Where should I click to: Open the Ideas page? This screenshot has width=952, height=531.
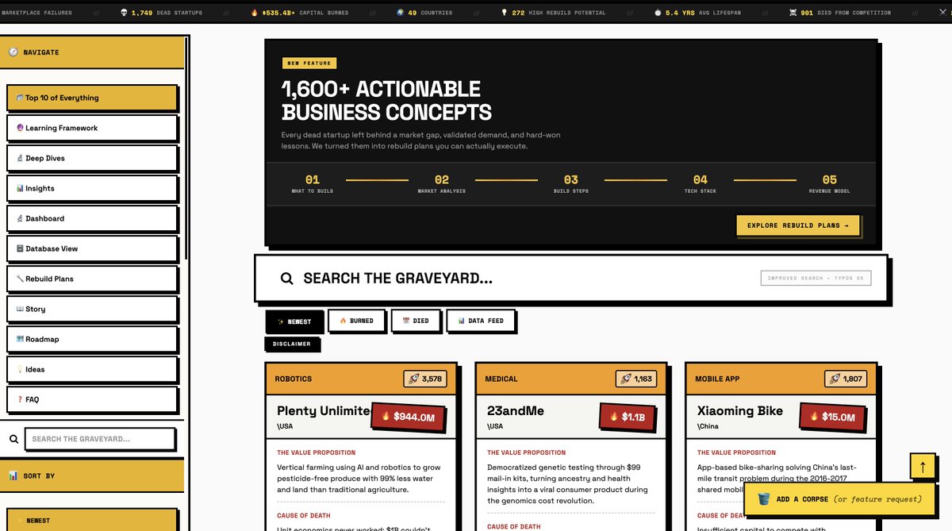click(91, 369)
